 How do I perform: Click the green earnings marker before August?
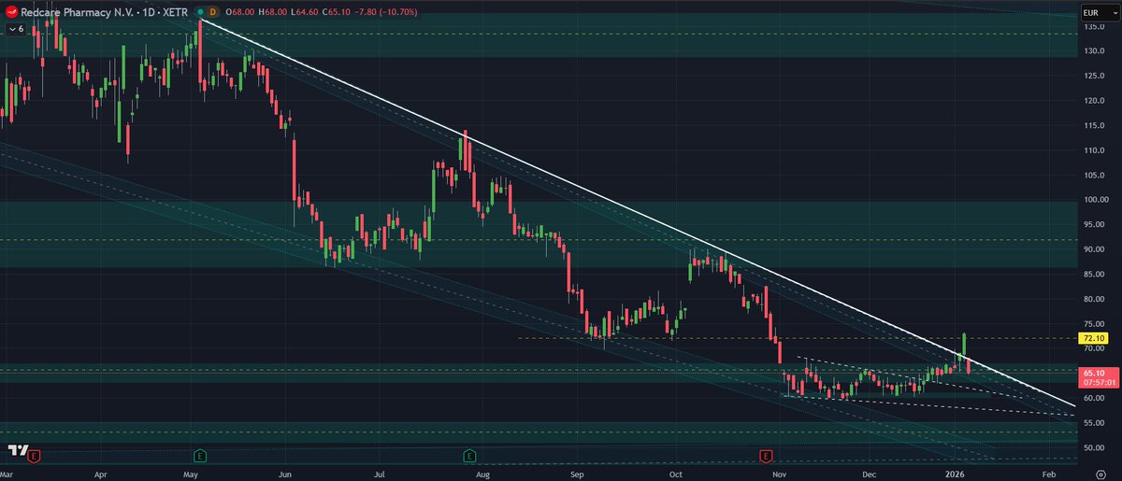pos(468,456)
